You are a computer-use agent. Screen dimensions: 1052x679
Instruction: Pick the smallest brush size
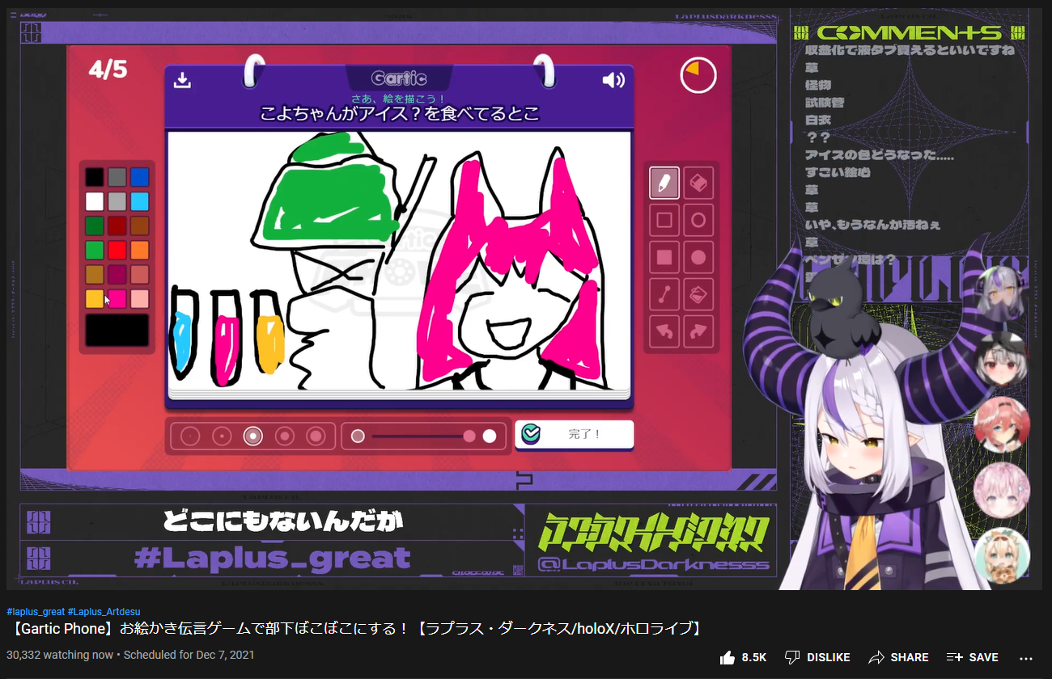click(190, 436)
